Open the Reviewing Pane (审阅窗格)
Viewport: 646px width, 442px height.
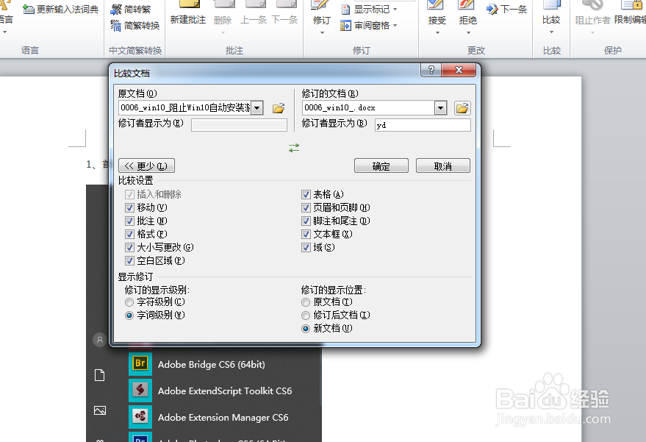tap(371, 26)
